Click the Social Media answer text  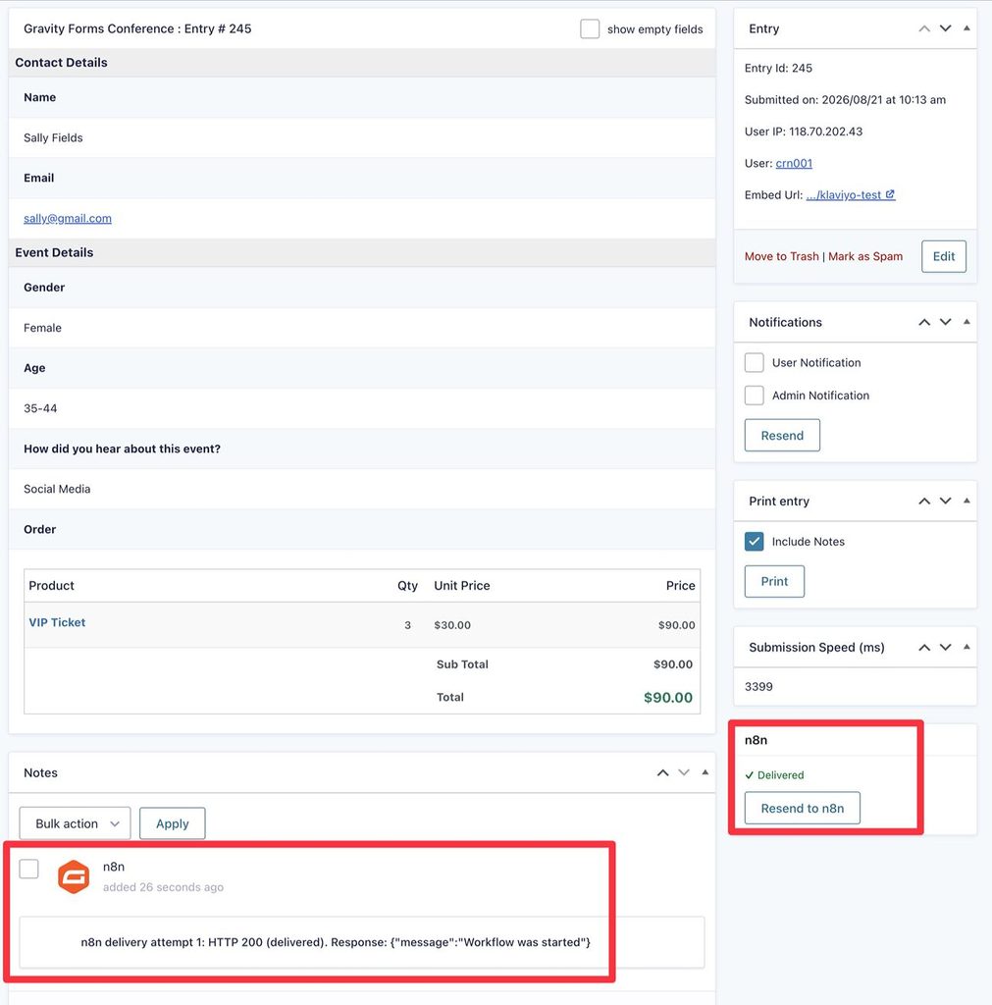[57, 489]
